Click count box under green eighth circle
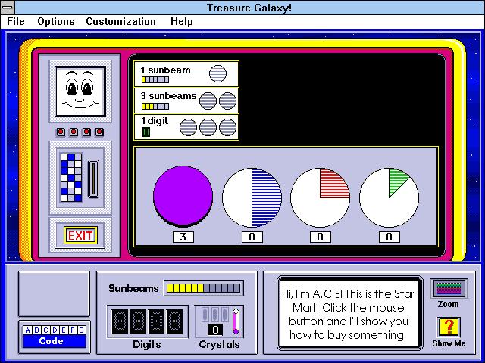Image resolution: width=485 pixels, height=363 pixels. coord(389,237)
